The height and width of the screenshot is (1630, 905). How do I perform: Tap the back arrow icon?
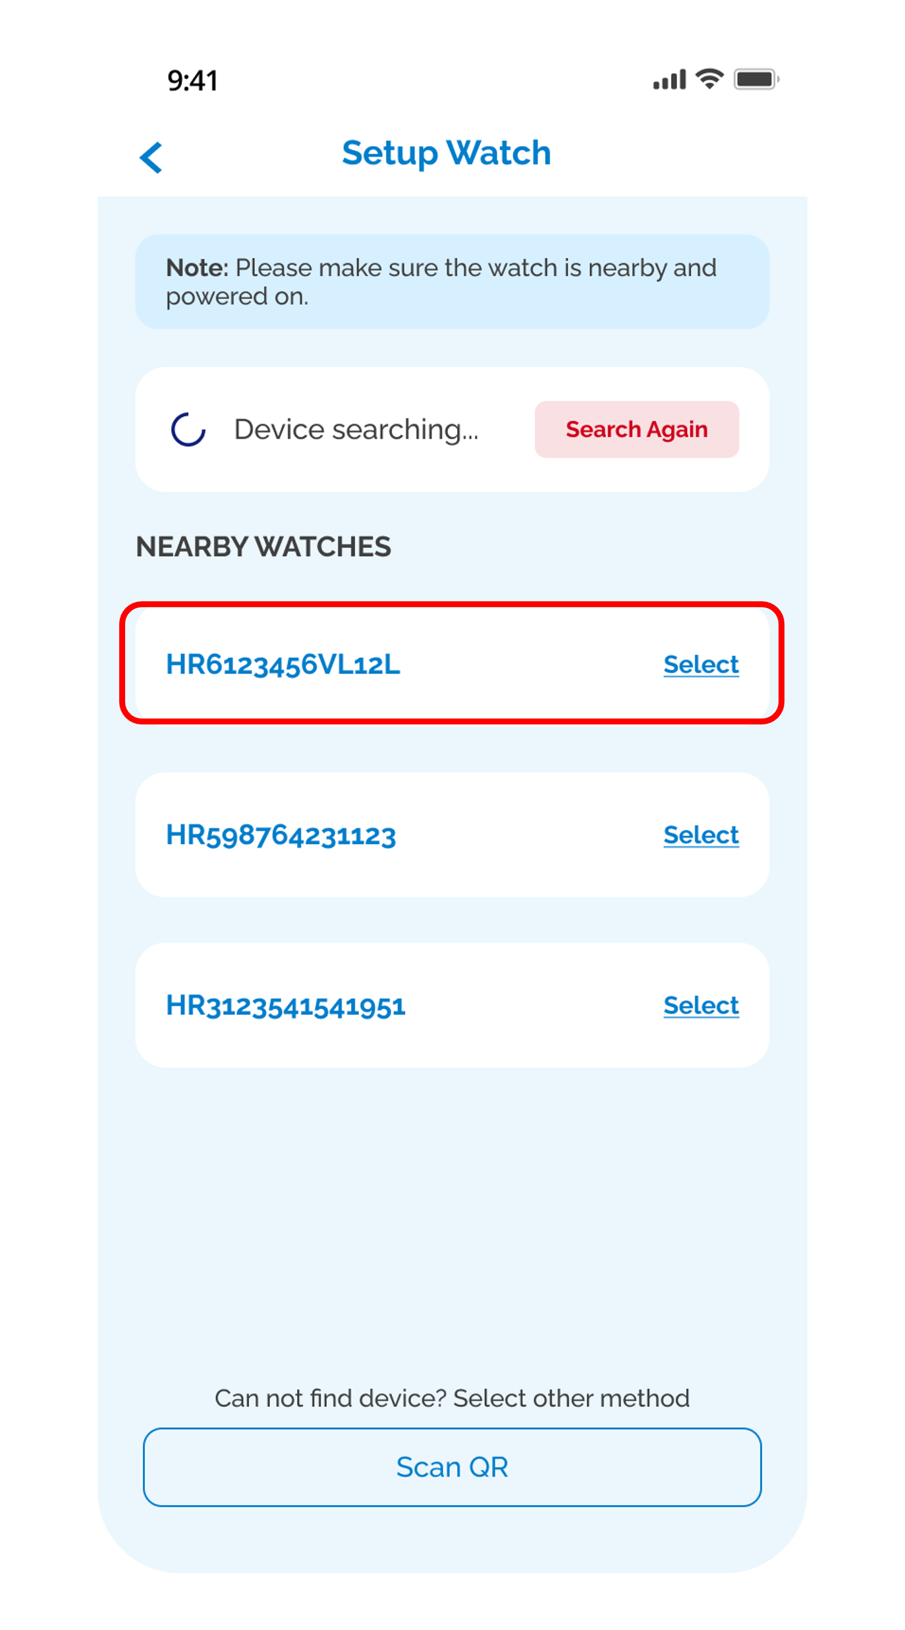tap(151, 158)
